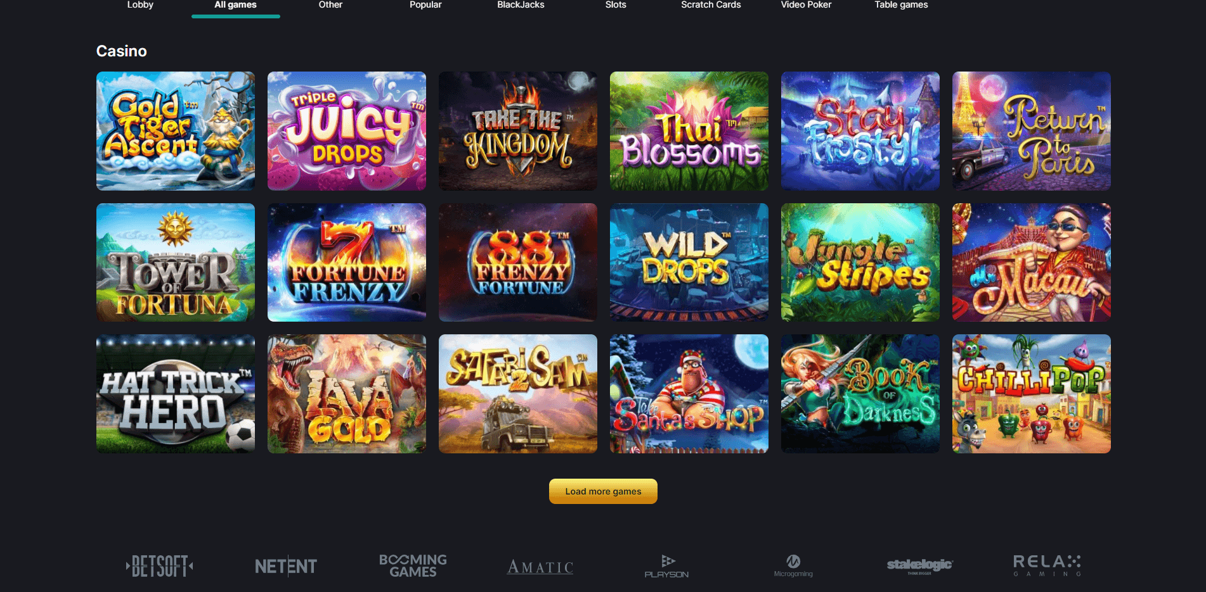Select the NetEnt provider logo
The image size is (1206, 592).
(x=286, y=566)
